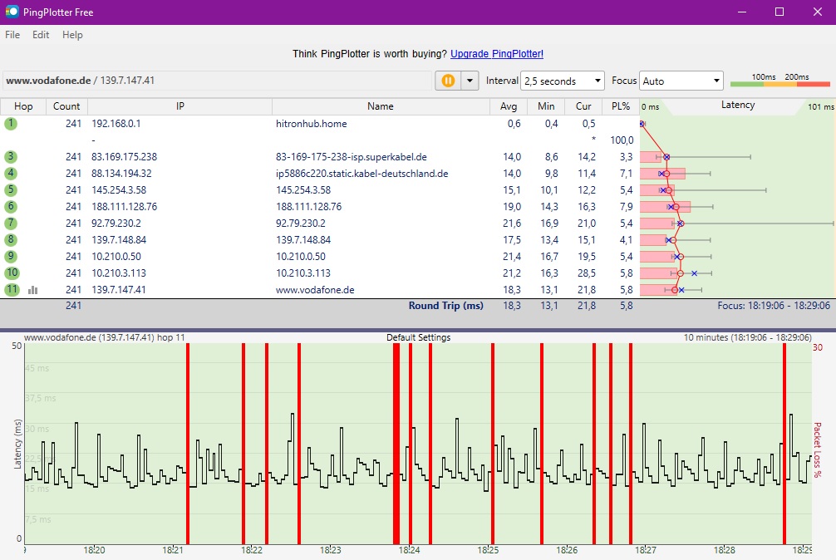Click the PingPlotter logo in title bar
The width and height of the screenshot is (836, 560).
pyautogui.click(x=12, y=12)
